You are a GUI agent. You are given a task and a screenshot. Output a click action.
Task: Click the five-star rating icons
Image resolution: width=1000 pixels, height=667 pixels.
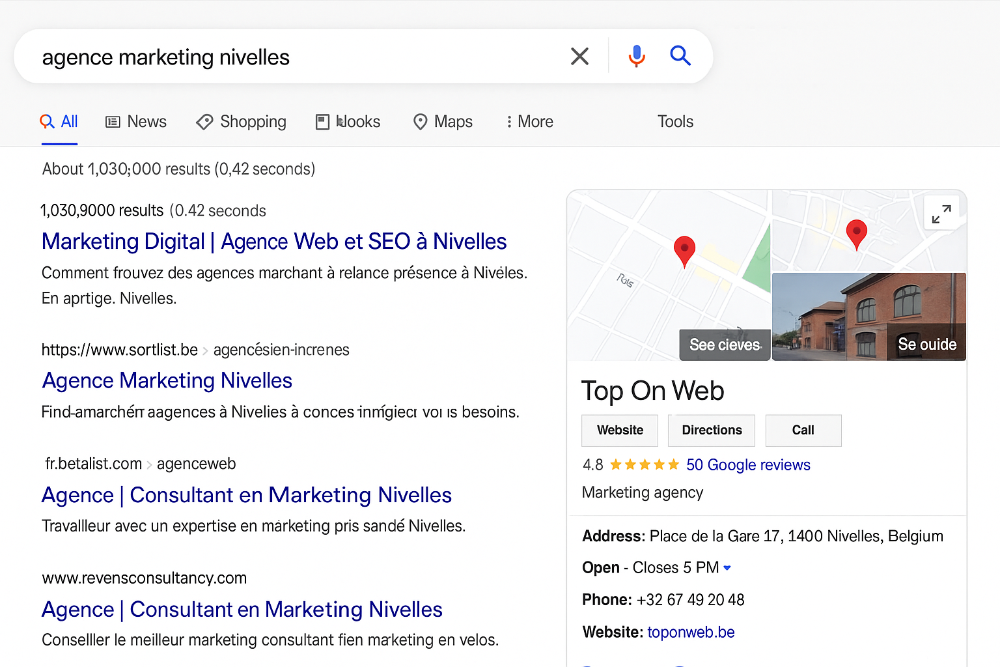(x=645, y=465)
